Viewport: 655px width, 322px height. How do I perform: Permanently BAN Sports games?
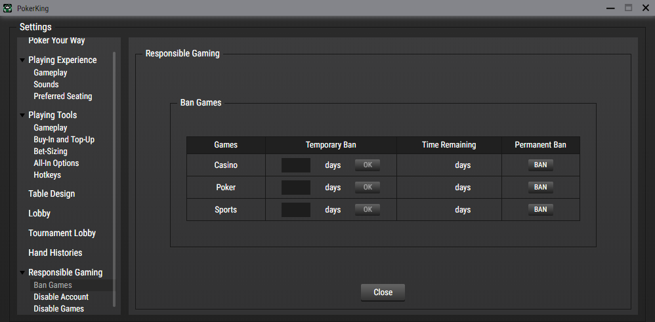pyautogui.click(x=541, y=210)
